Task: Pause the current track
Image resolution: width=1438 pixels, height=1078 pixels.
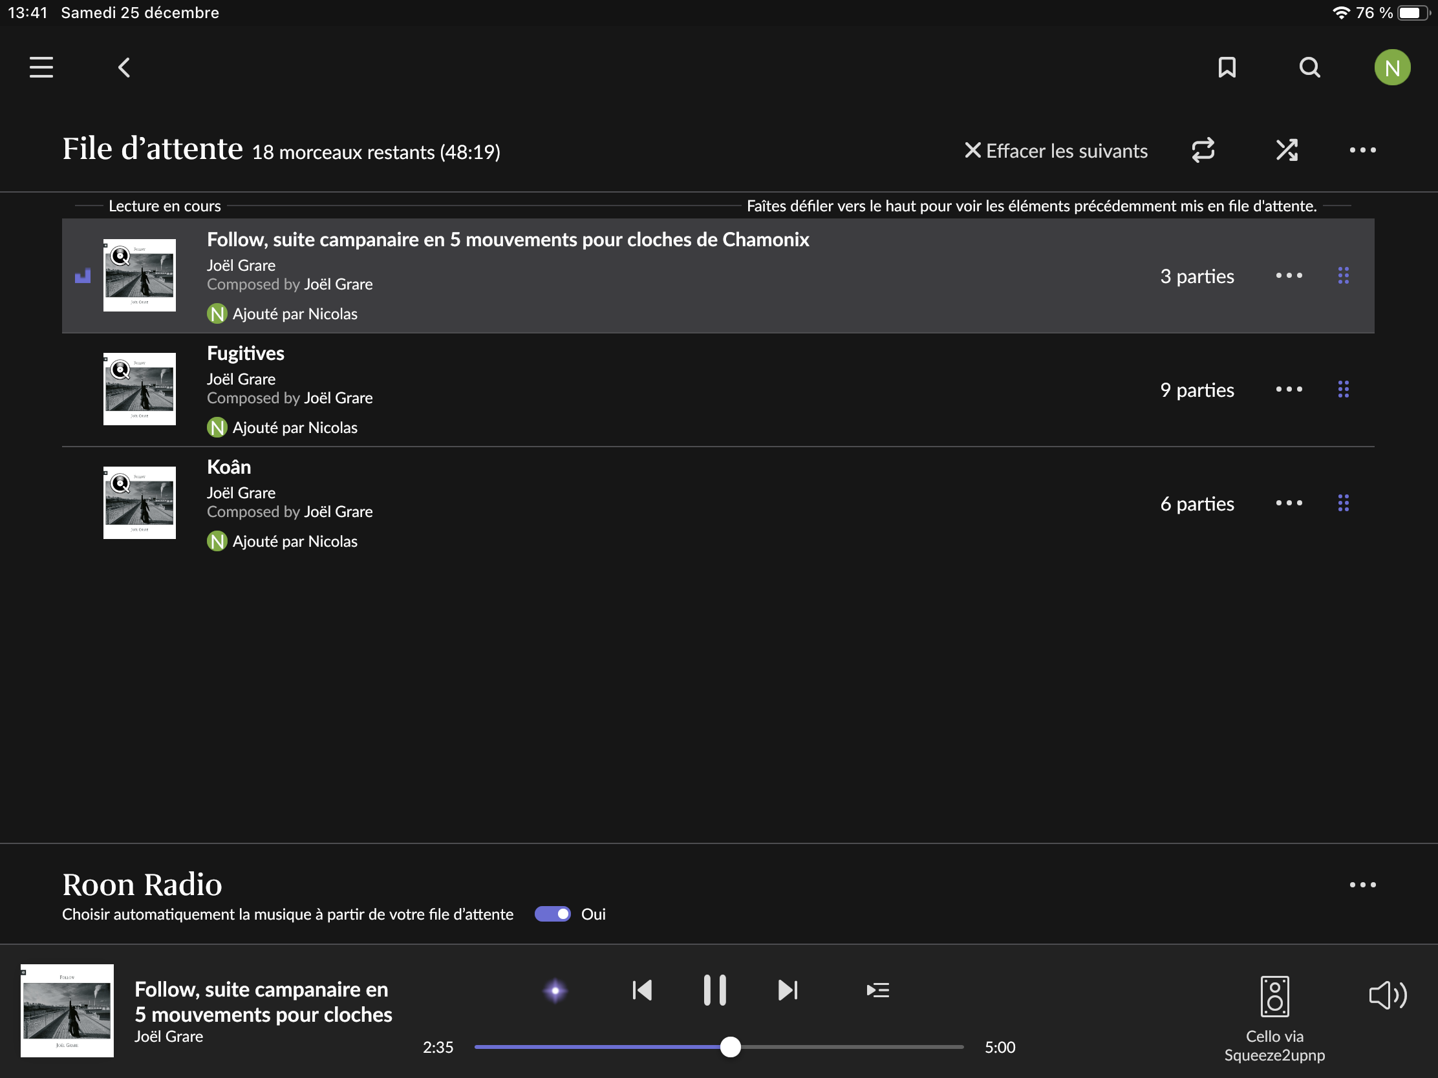Action: (x=714, y=990)
